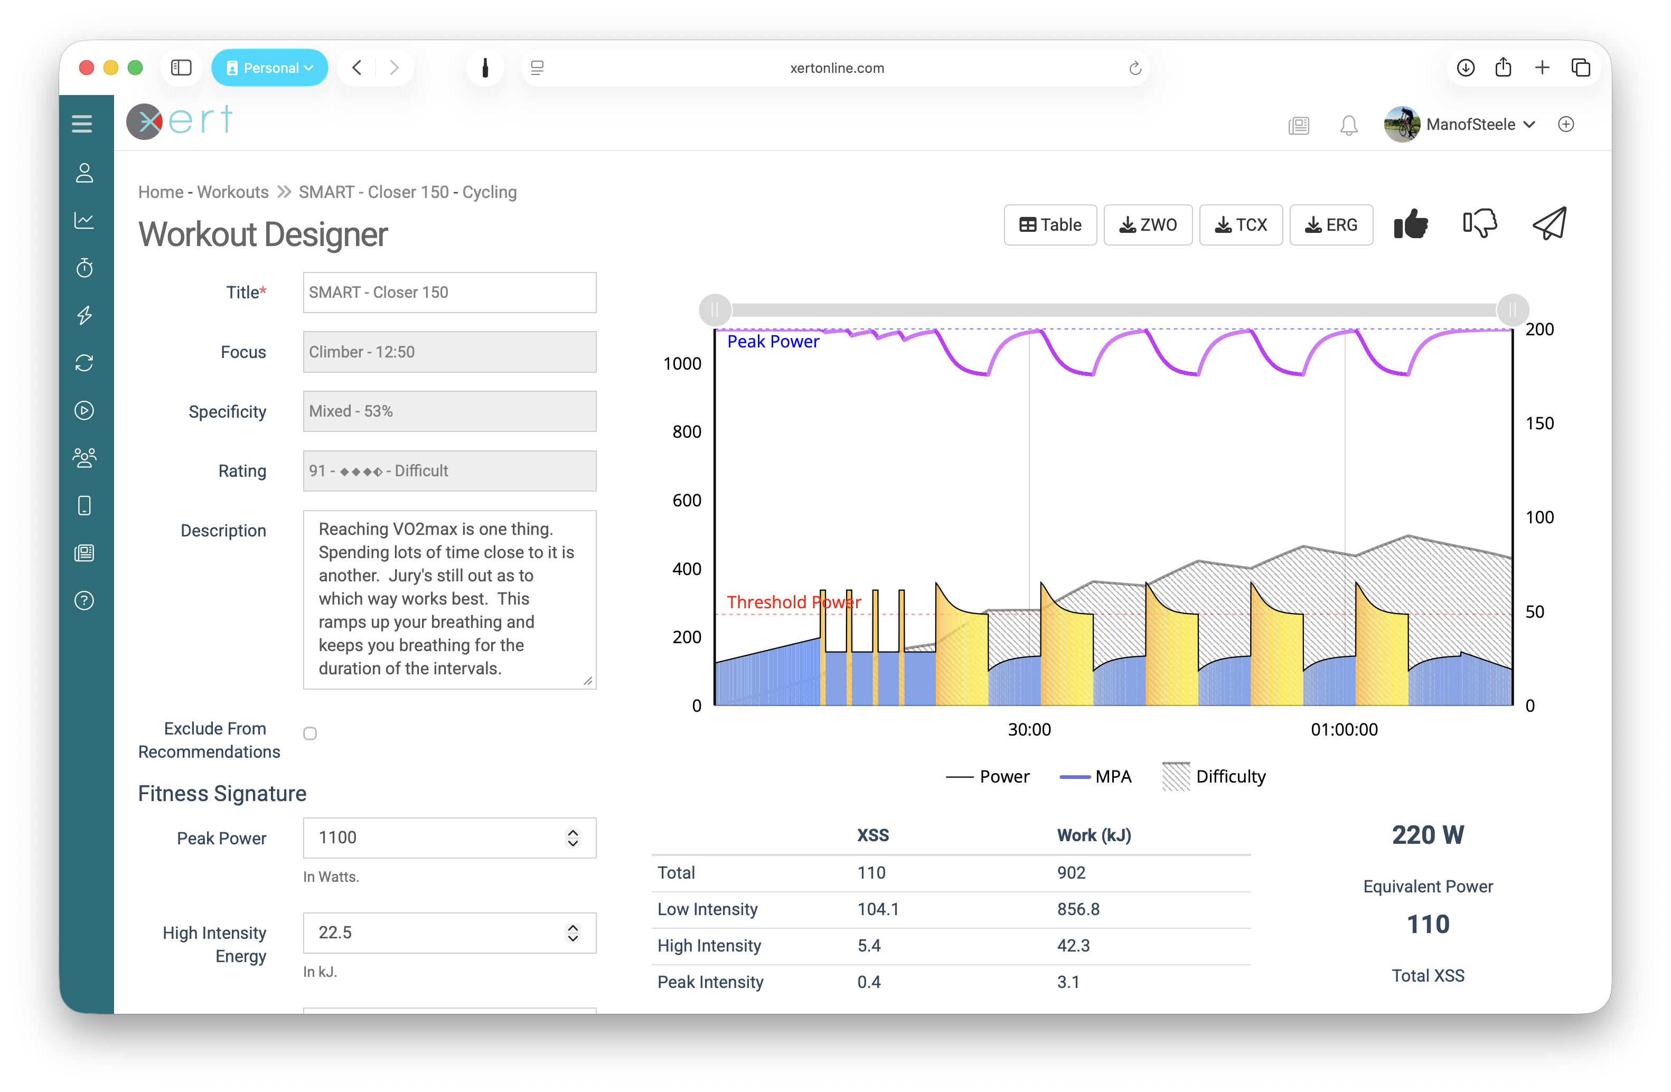The width and height of the screenshot is (1671, 1092).
Task: Open the stopwatch icon in sidebar
Action: [x=85, y=267]
